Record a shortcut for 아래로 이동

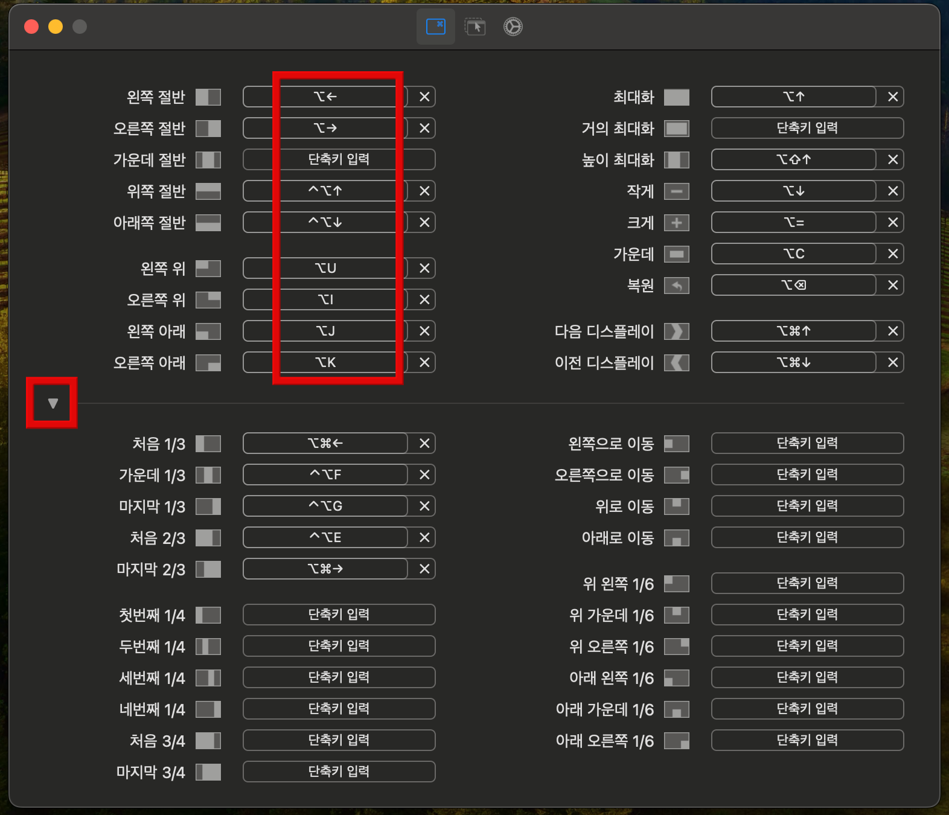tap(808, 537)
